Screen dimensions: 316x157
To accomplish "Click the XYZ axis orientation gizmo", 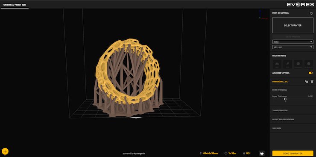I will point(263,15).
